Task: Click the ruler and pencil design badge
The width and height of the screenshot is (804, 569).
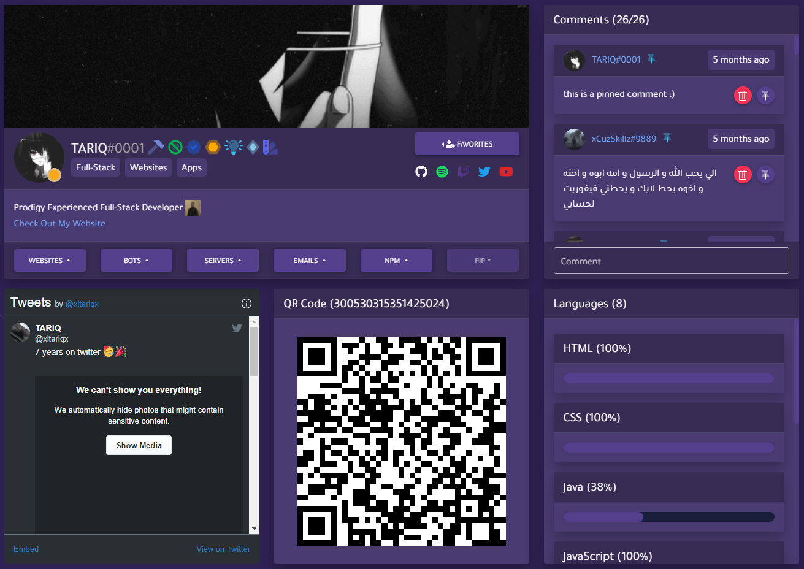Action: coord(270,147)
